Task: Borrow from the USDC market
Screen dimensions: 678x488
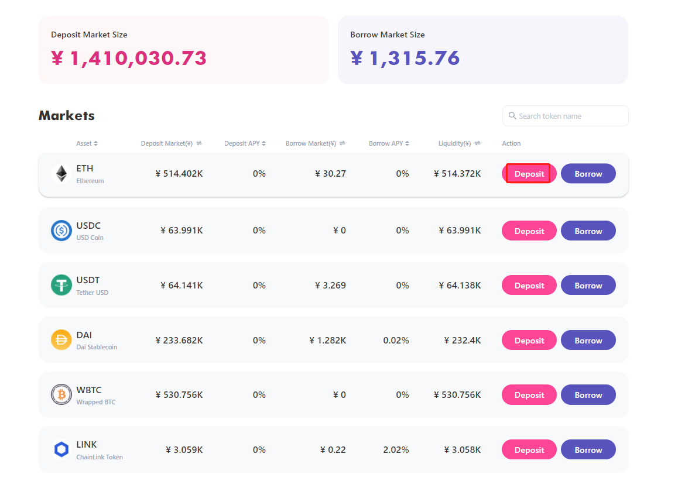Action: click(588, 231)
